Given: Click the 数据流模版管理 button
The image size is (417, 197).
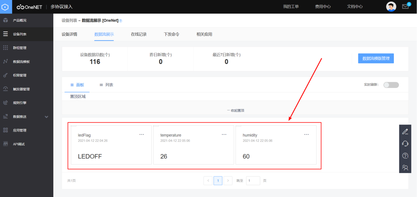Looking at the screenshot, I should 376,59.
